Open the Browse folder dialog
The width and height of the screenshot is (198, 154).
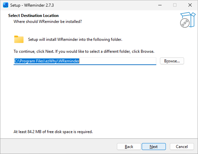(172, 61)
